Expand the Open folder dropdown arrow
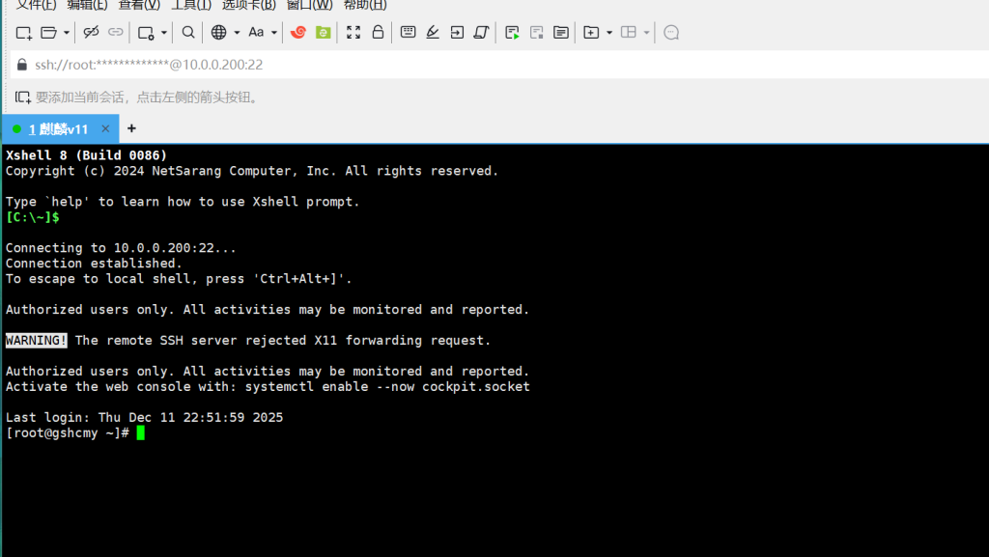This screenshot has height=557, width=989. (67, 33)
